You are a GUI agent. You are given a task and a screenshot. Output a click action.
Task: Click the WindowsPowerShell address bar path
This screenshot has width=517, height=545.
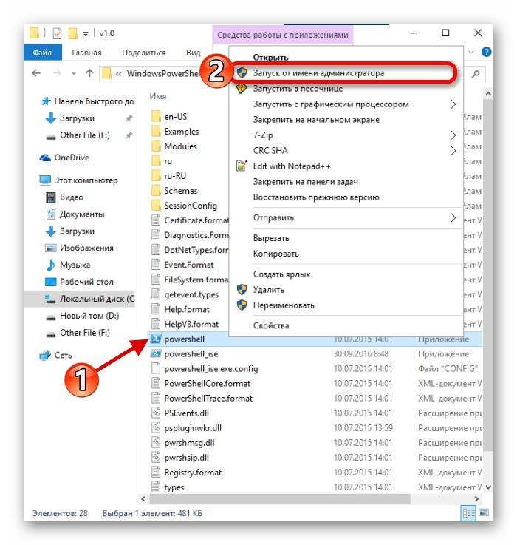pos(162,73)
